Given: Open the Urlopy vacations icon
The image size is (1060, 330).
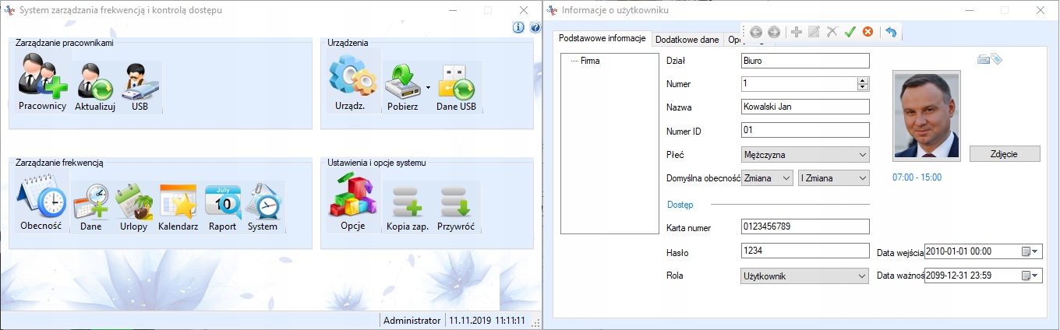Looking at the screenshot, I should [x=133, y=208].
